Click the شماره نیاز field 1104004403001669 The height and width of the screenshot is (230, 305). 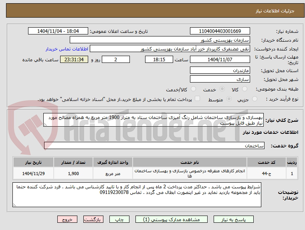point(220,31)
